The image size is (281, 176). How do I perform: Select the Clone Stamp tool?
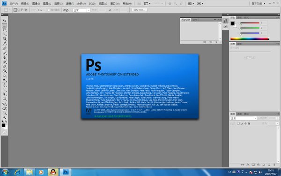tap(5, 57)
